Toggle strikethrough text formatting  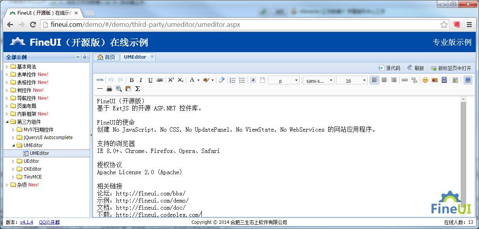pyautogui.click(x=160, y=80)
